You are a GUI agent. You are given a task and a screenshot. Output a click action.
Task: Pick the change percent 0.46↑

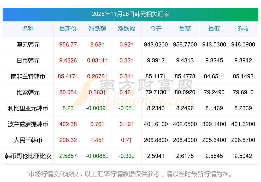point(127,92)
